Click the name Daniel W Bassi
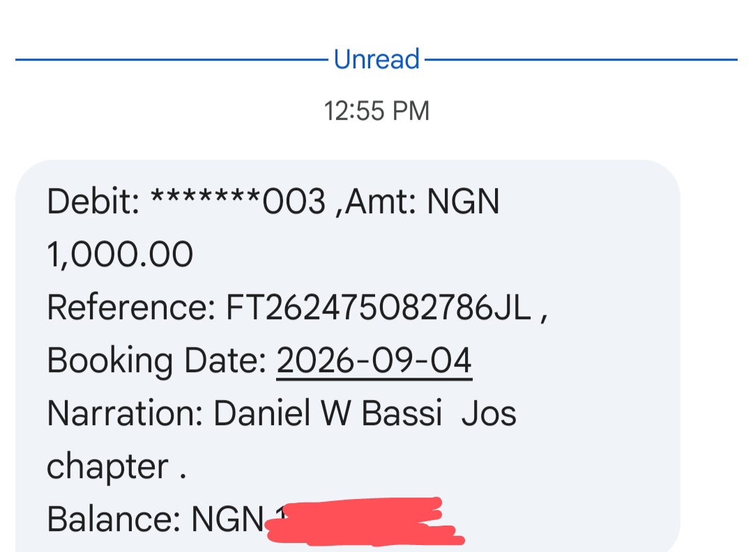The height and width of the screenshot is (552, 753). (328, 413)
